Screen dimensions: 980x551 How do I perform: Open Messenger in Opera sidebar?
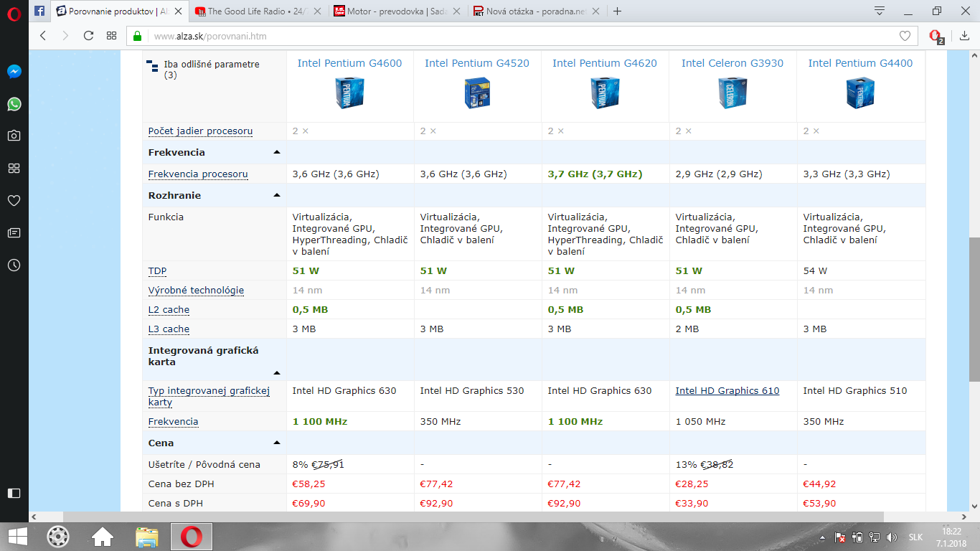tap(14, 72)
